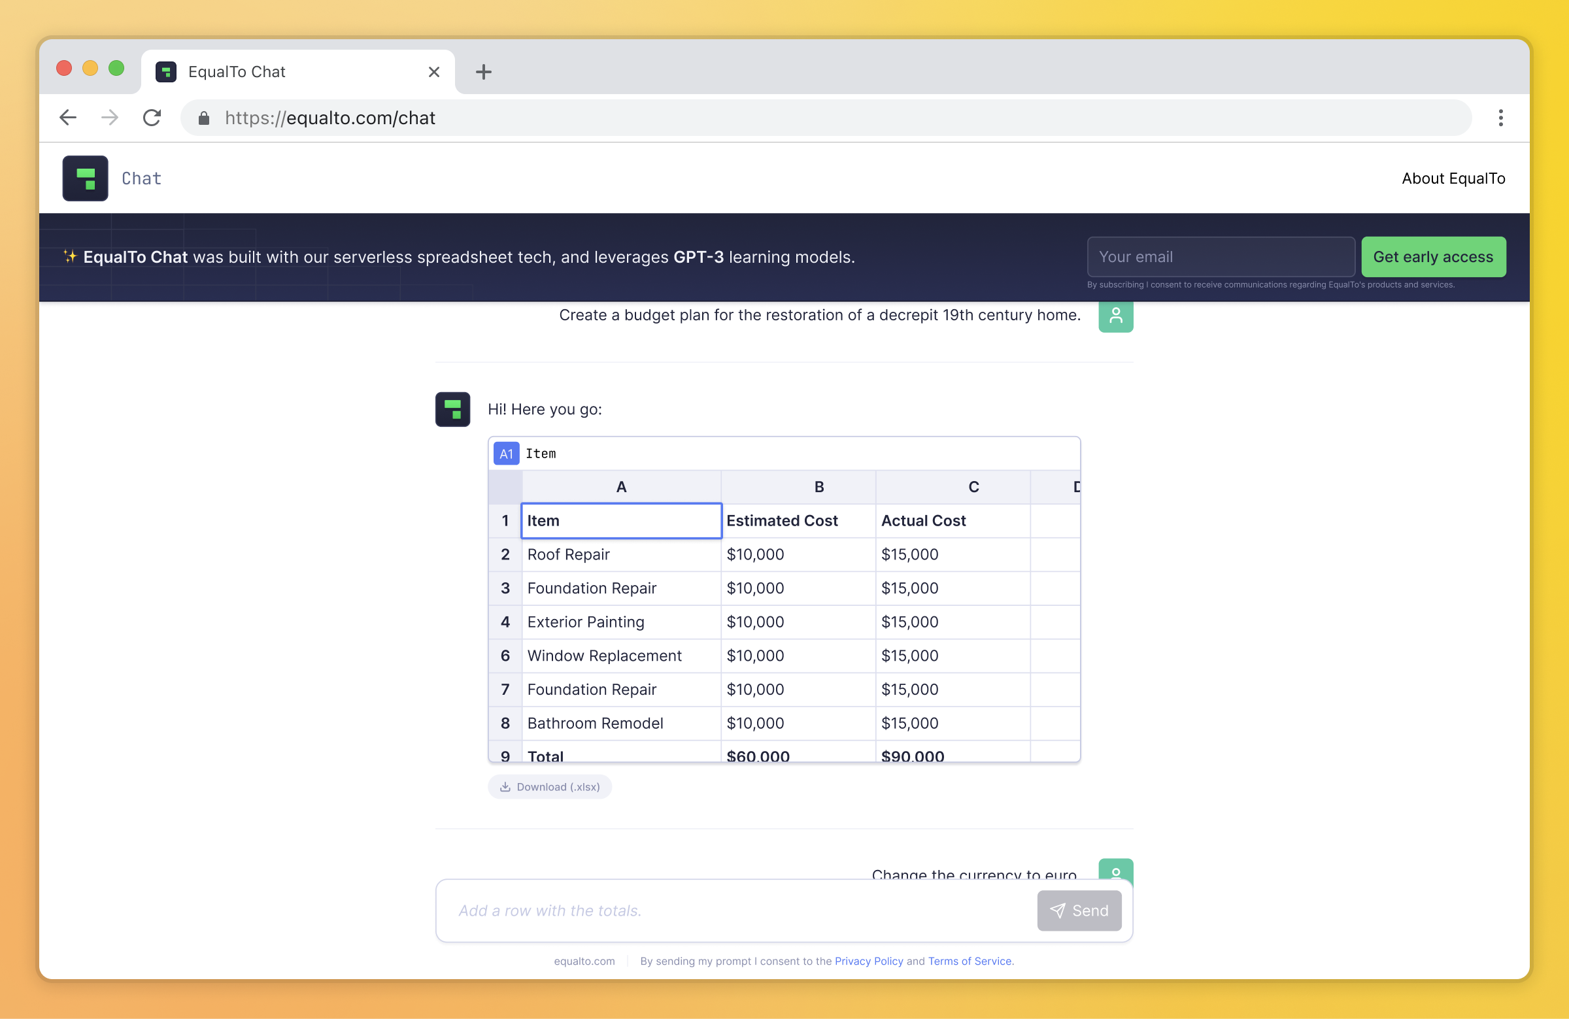Screen dimensions: 1569x1019
Task: Select the 'Bathroom Remodel' cell
Action: [621, 723]
